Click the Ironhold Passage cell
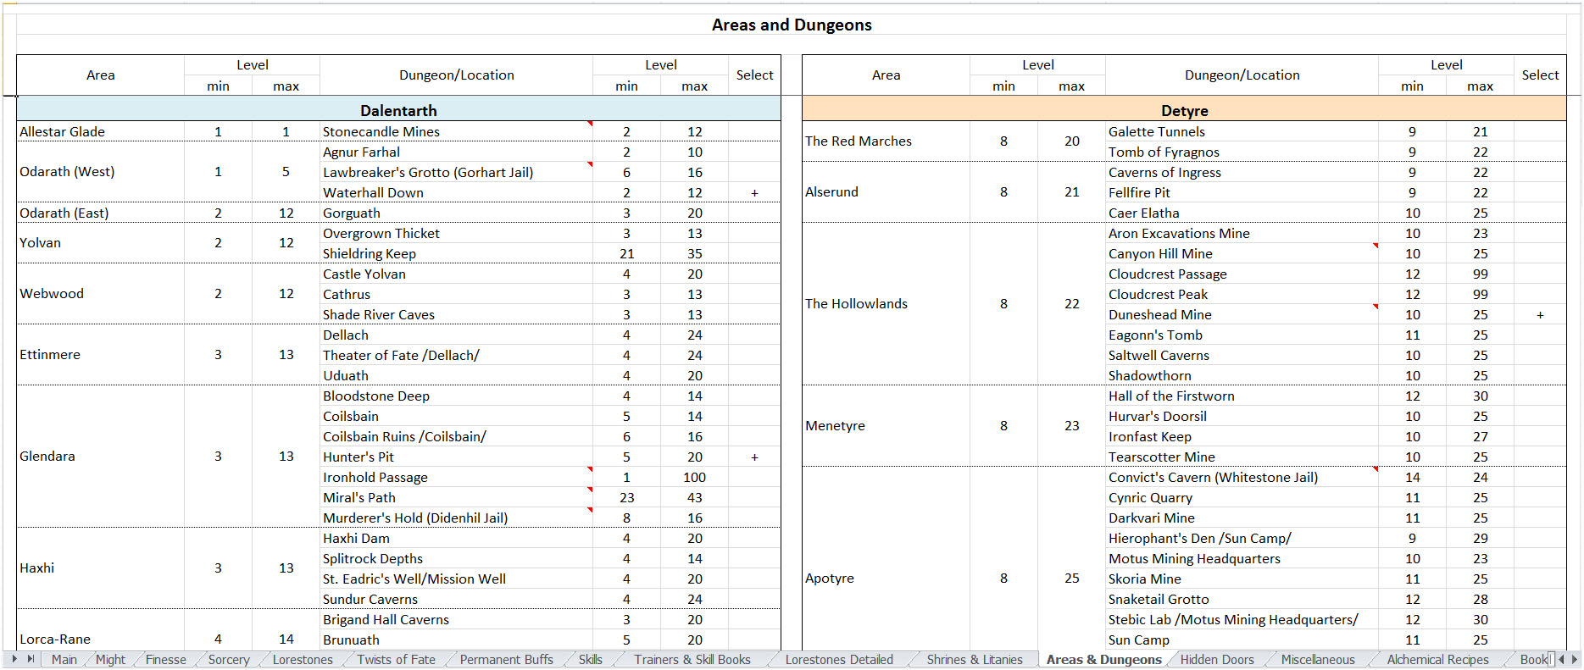1584x670 pixels. tap(375, 478)
